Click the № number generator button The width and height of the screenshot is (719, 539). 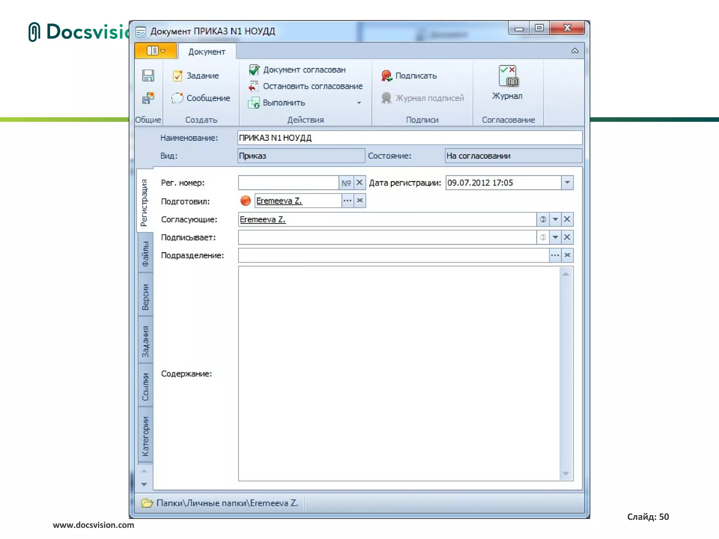pyautogui.click(x=346, y=183)
